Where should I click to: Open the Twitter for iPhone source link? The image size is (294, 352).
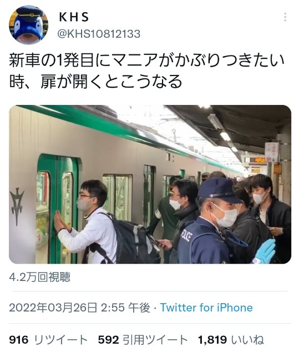[x=206, y=308]
